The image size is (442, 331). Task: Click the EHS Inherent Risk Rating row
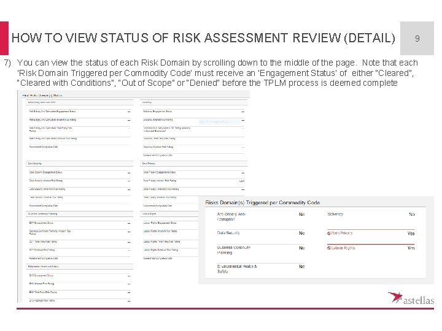click(79, 284)
